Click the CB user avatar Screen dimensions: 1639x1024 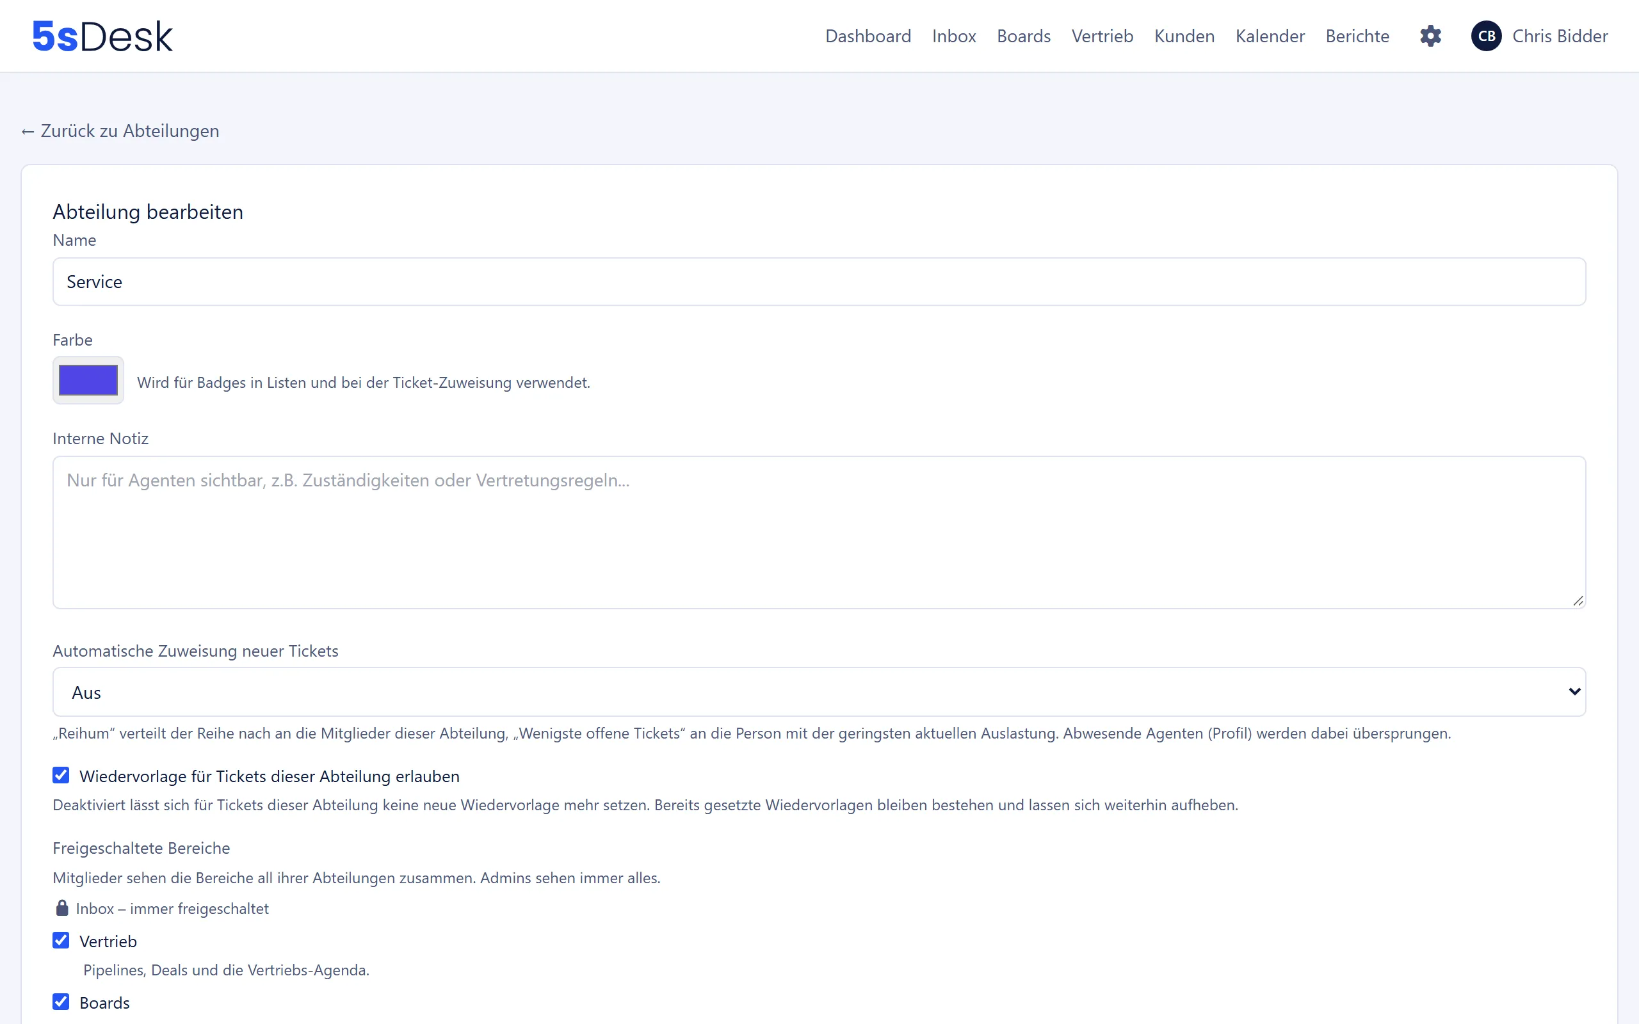pos(1486,36)
